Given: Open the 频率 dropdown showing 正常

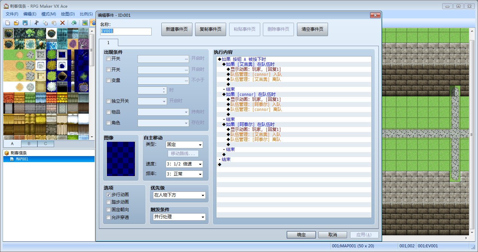Looking at the screenshot, I should (x=184, y=174).
